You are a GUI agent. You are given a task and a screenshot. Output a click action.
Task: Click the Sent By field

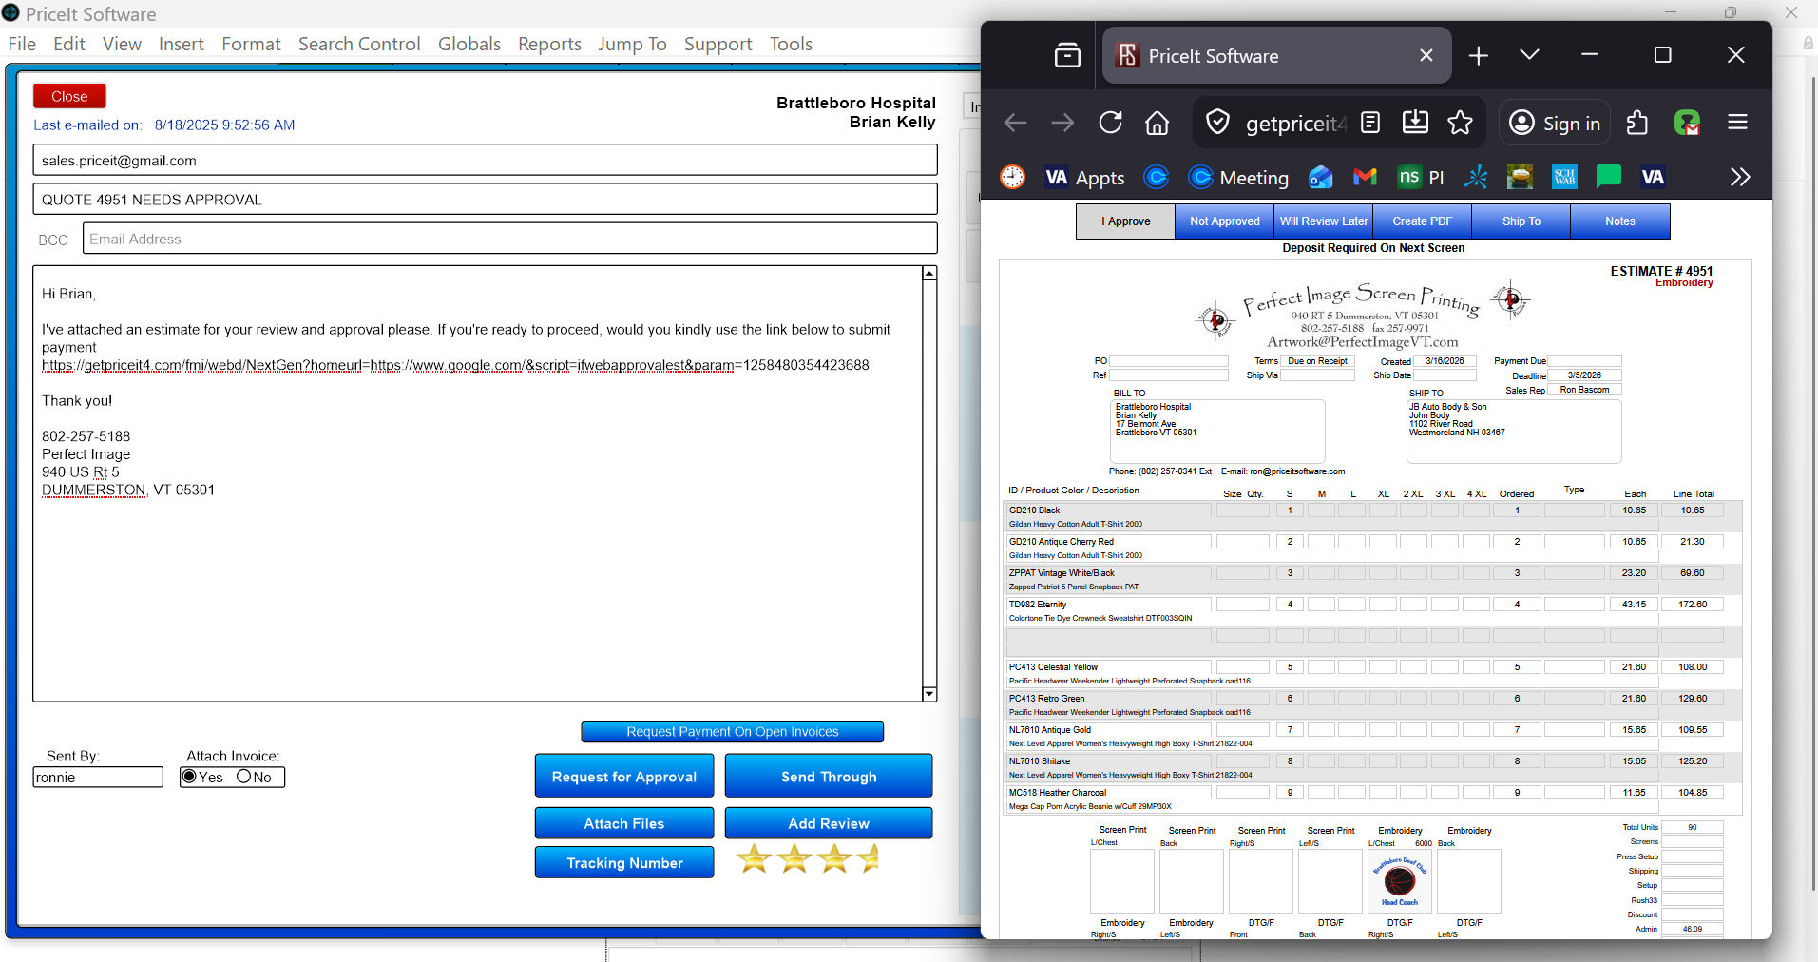98,778
